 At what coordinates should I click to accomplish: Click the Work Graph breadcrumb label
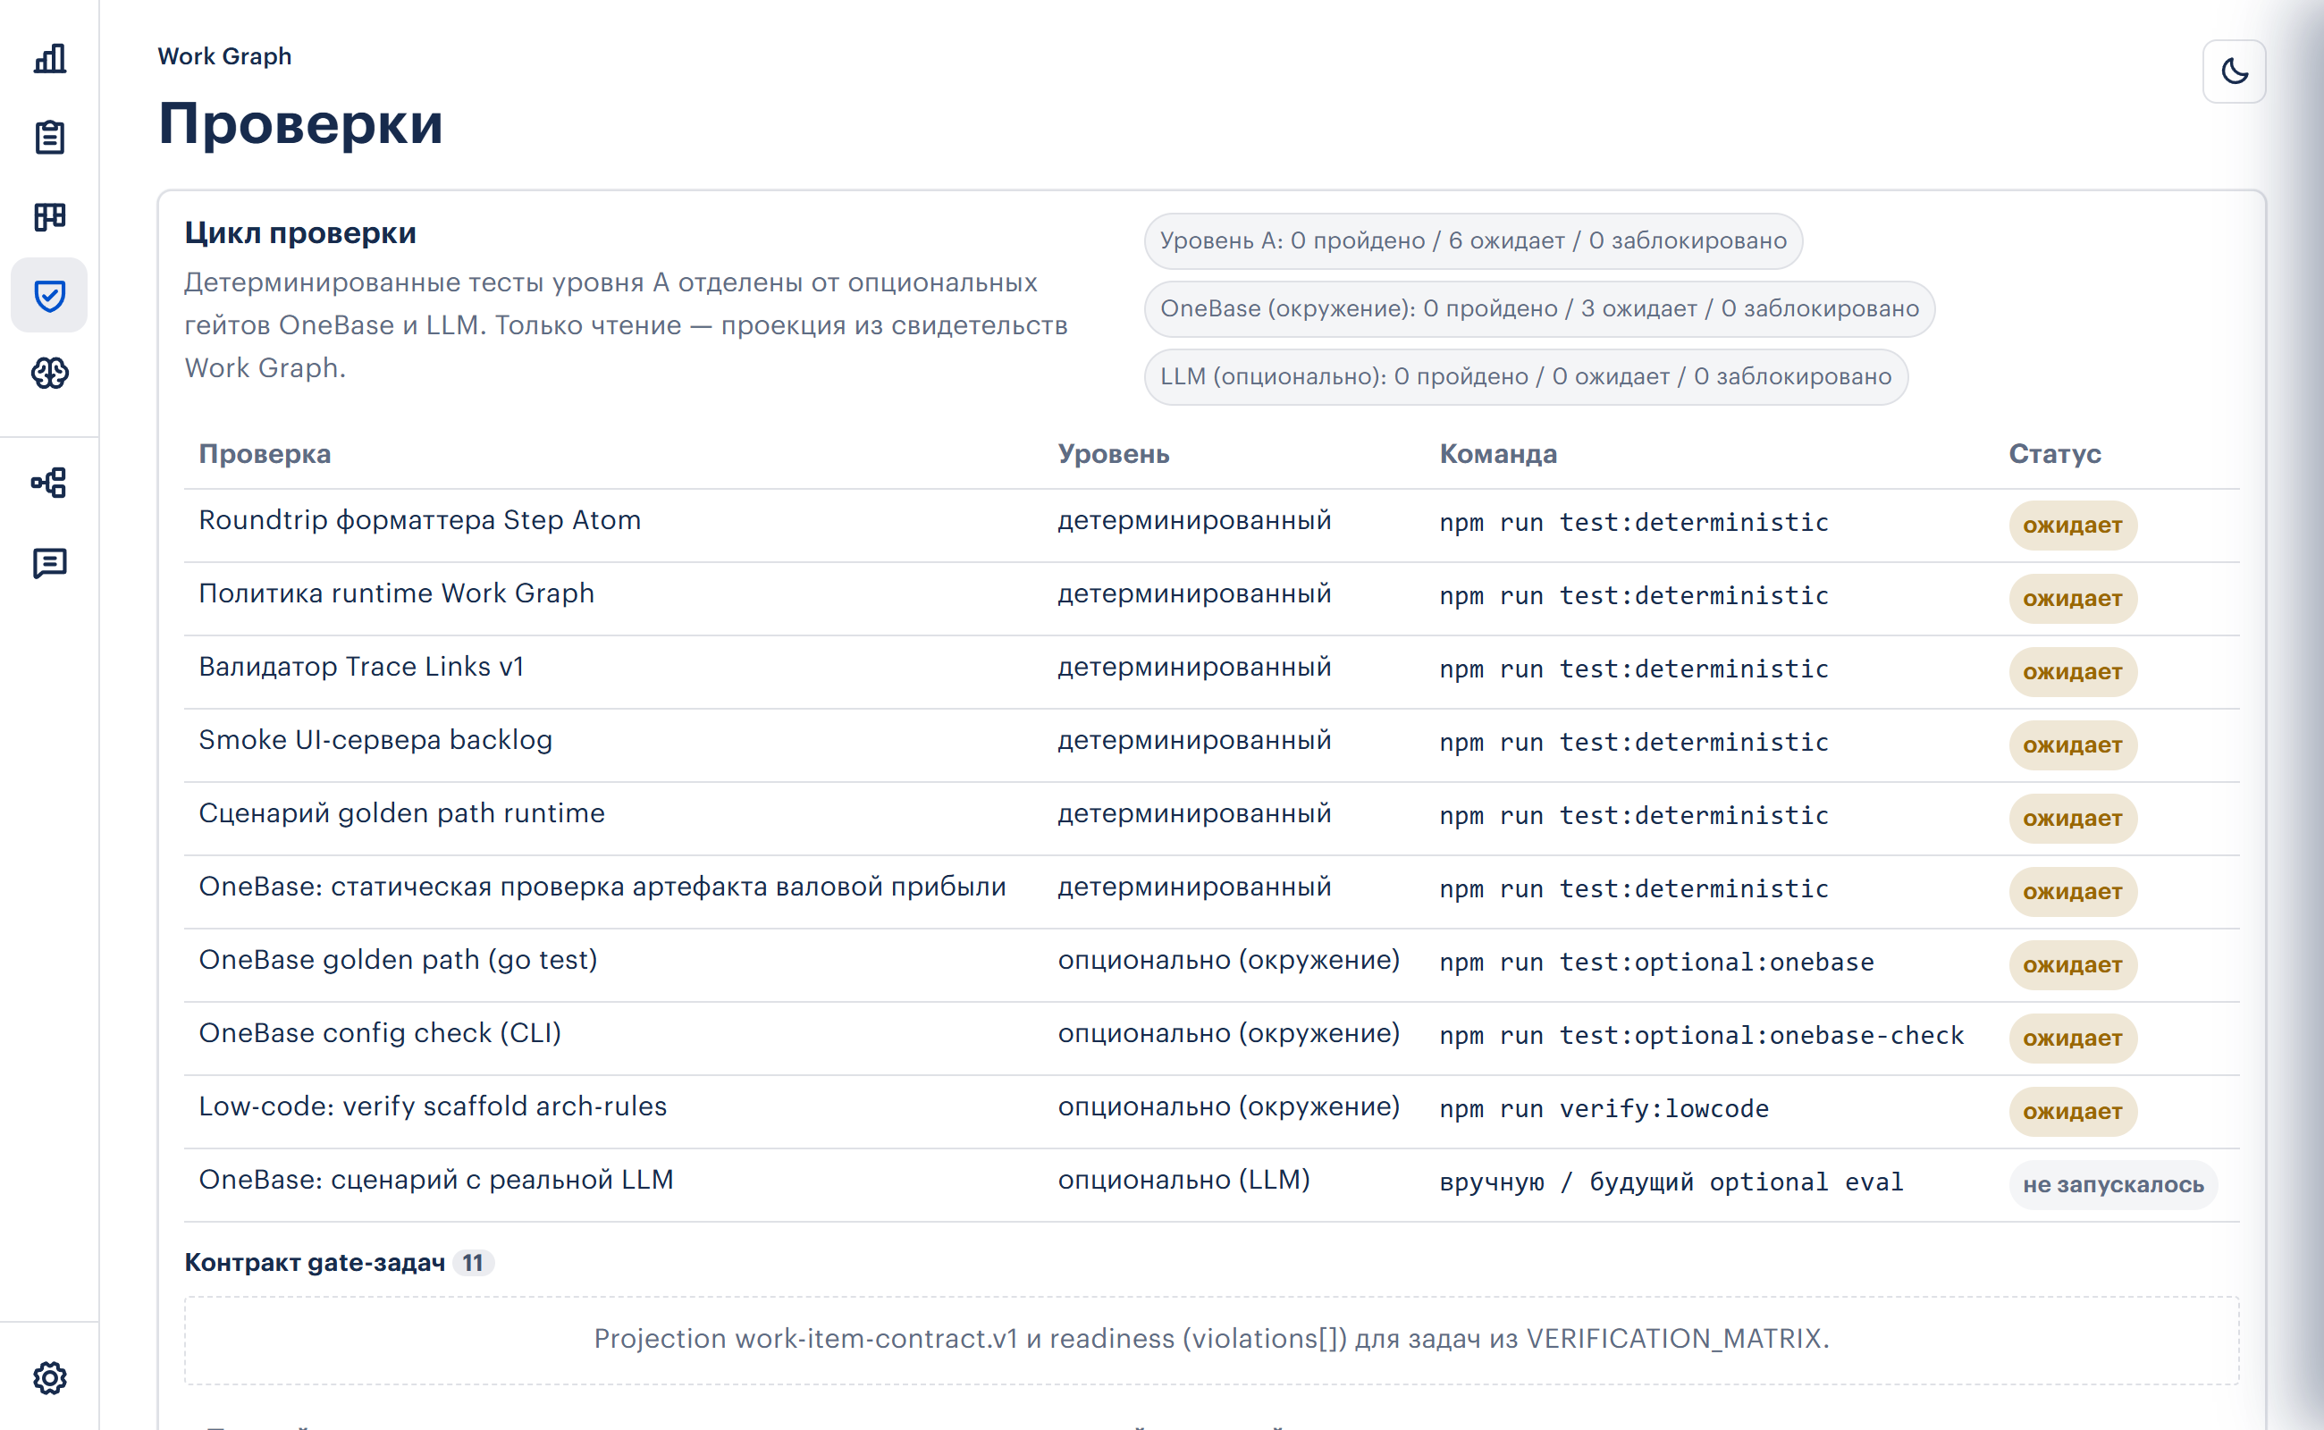tap(224, 55)
